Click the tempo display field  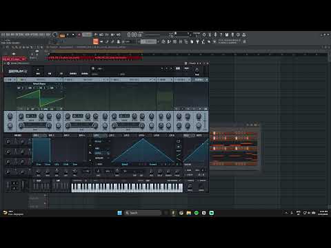pyautogui.click(x=87, y=34)
